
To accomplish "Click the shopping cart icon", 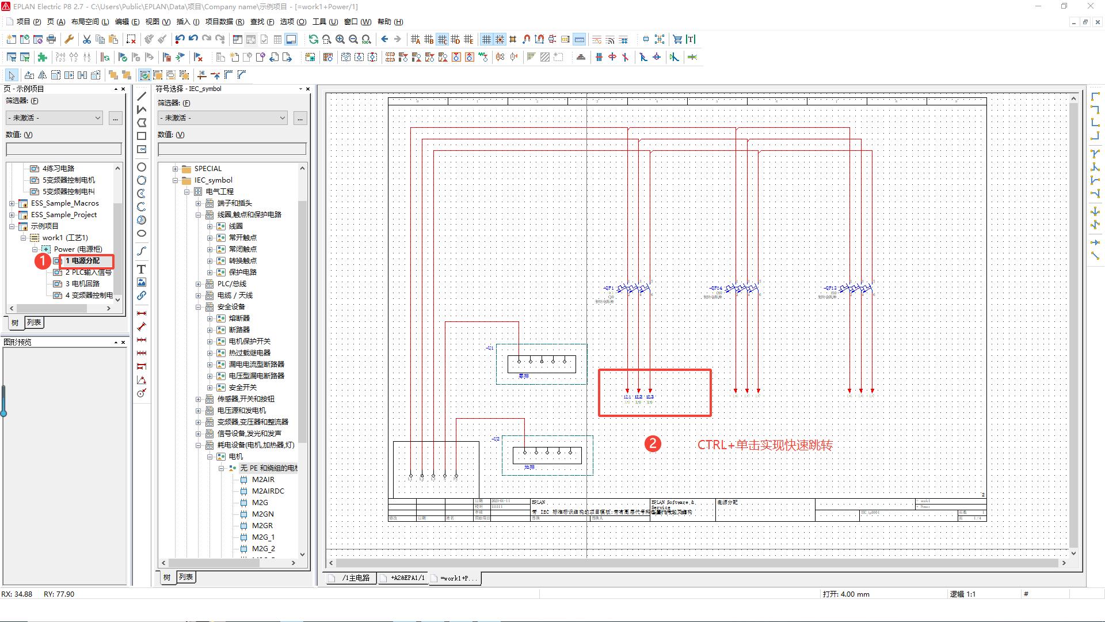I will pos(677,39).
